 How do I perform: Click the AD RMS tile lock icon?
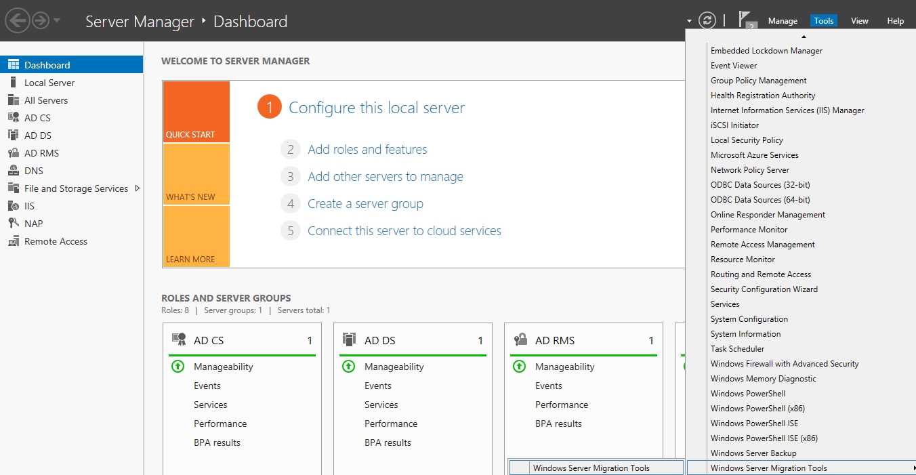(520, 340)
